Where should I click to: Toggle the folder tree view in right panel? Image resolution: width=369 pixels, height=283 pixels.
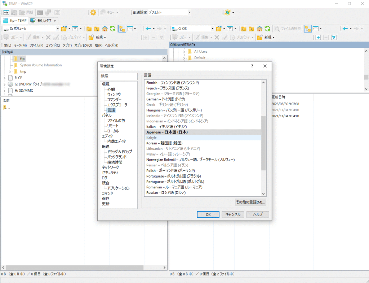pyautogui.click(x=308, y=29)
